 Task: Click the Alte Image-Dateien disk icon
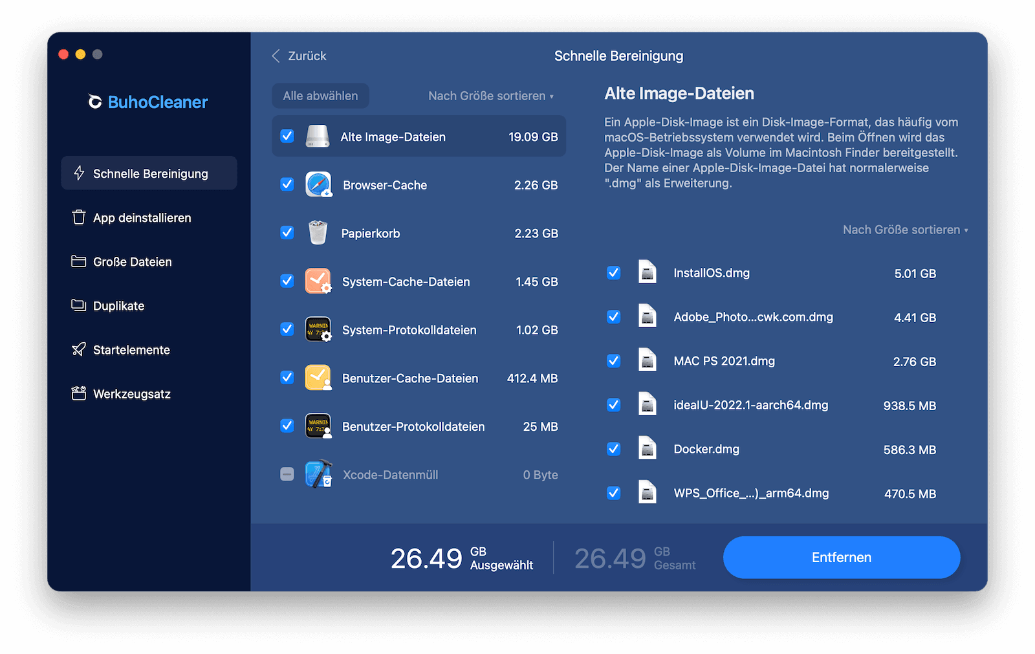pos(318,136)
